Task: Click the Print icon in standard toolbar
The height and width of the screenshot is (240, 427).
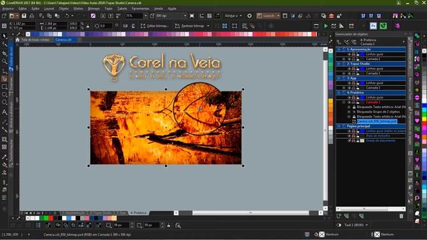Action: tap(31, 16)
